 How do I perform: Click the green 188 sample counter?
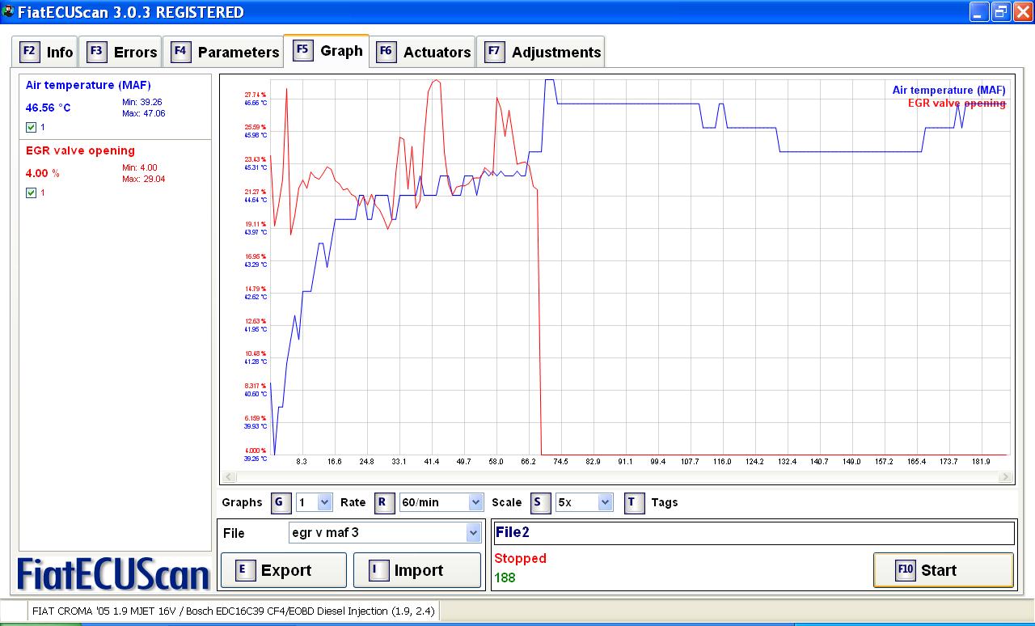click(x=505, y=577)
